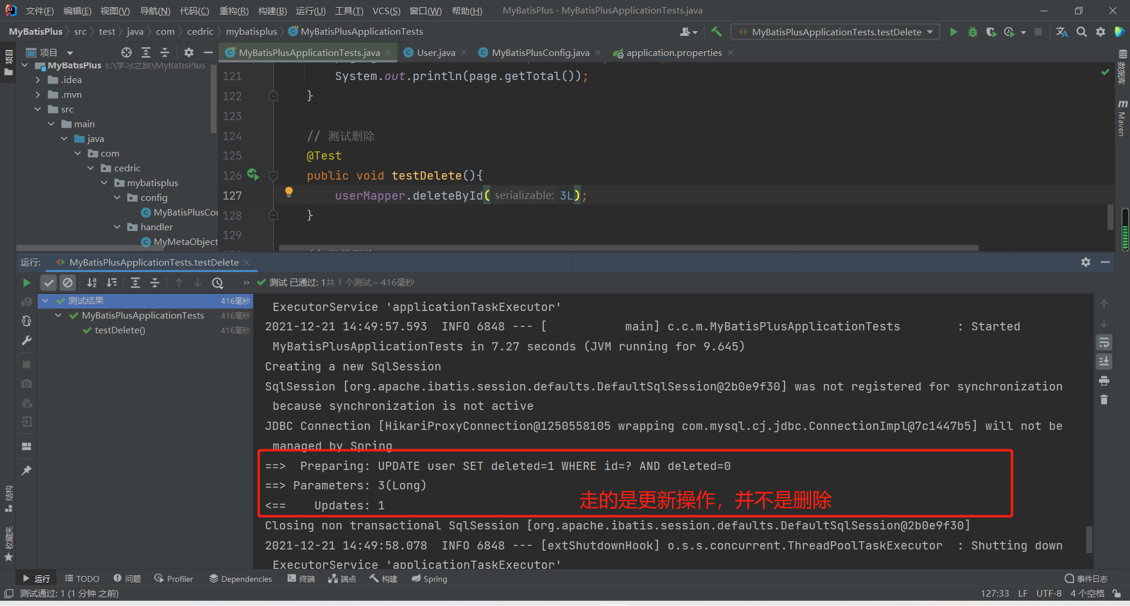Open Run panel settings gear
1130x606 pixels.
click(x=1086, y=262)
